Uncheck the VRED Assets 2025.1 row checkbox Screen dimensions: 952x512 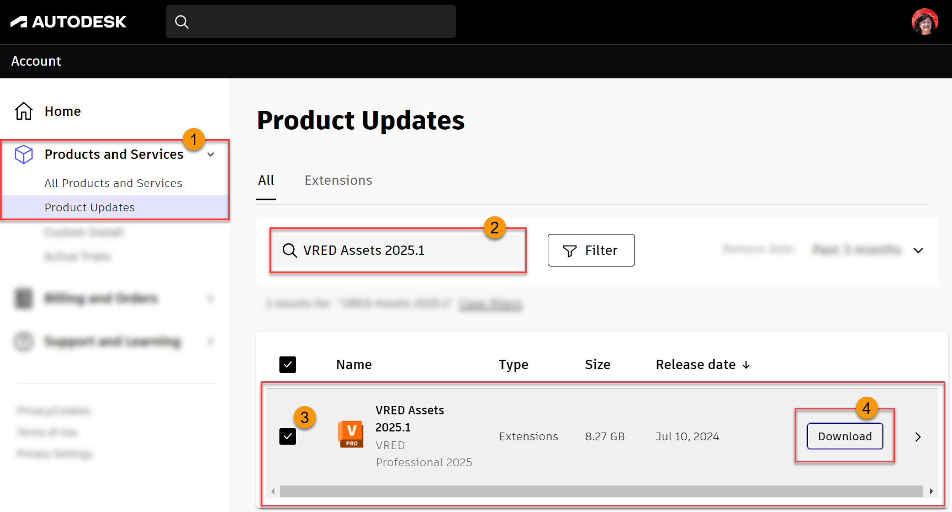click(x=288, y=436)
